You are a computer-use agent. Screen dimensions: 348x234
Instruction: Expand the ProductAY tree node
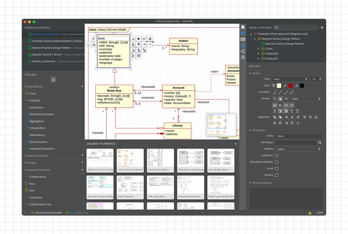point(258,58)
